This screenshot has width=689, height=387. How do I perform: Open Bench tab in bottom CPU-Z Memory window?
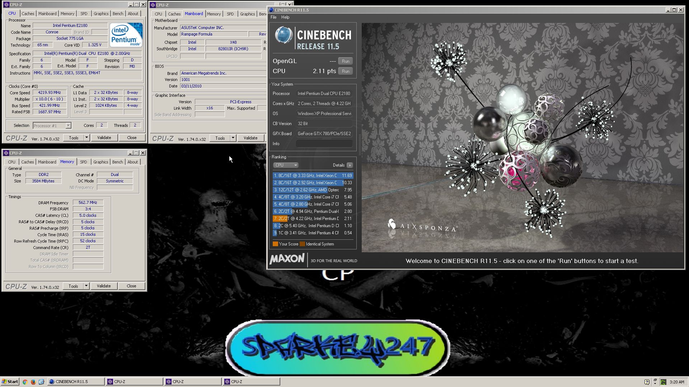[117, 162]
